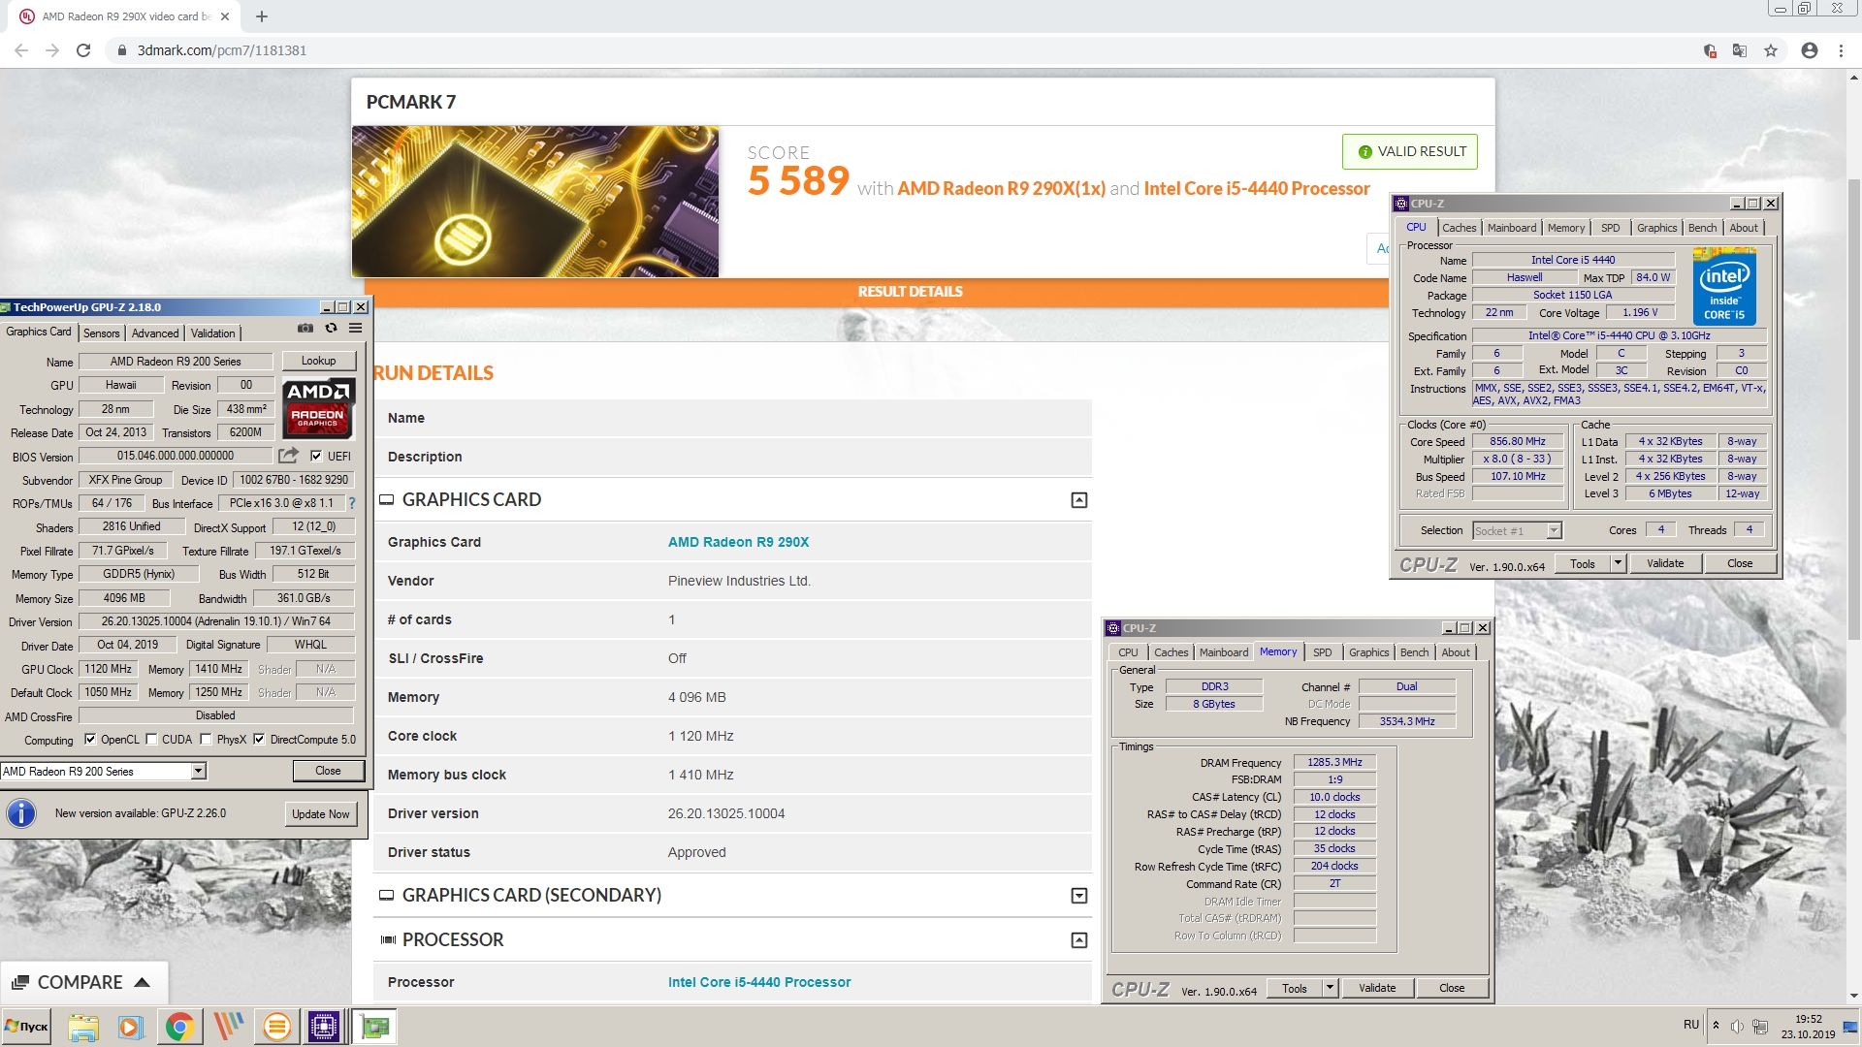Screen dimensions: 1862x1047
Task: Open the Intel Core i5-4440 Processor link
Action: click(x=759, y=982)
